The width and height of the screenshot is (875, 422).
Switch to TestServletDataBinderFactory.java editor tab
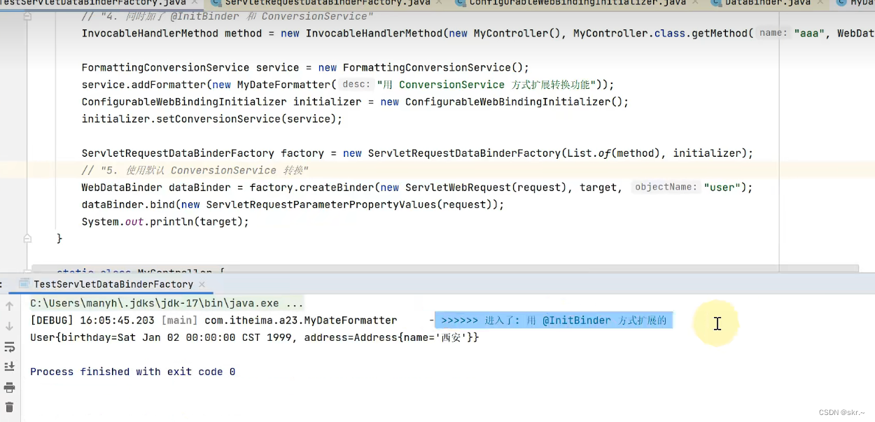click(94, 3)
